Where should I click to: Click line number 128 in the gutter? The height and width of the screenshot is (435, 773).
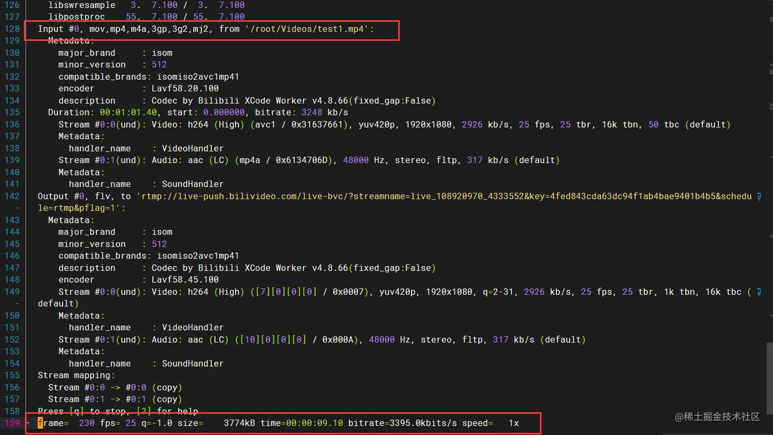pyautogui.click(x=12, y=29)
